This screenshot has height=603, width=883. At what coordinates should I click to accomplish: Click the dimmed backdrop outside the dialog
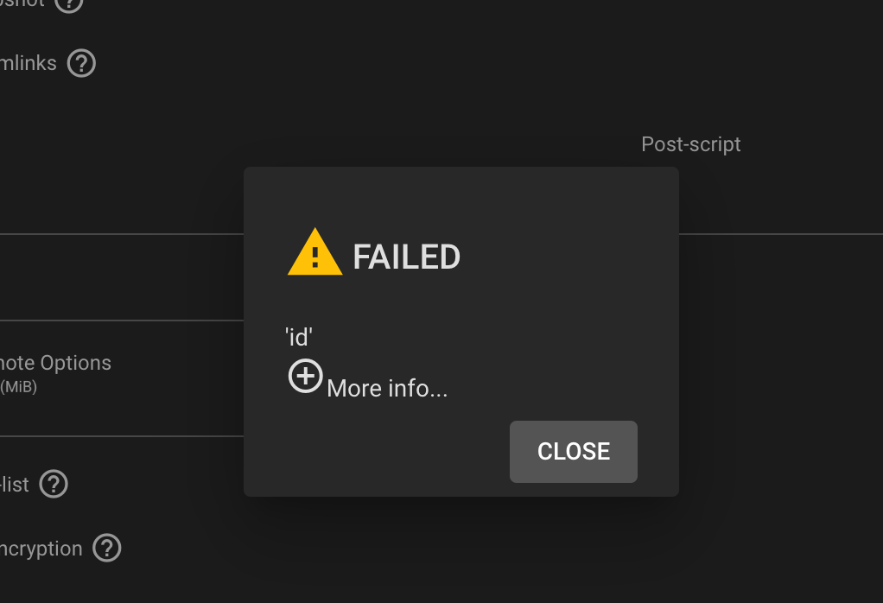tap(788, 394)
